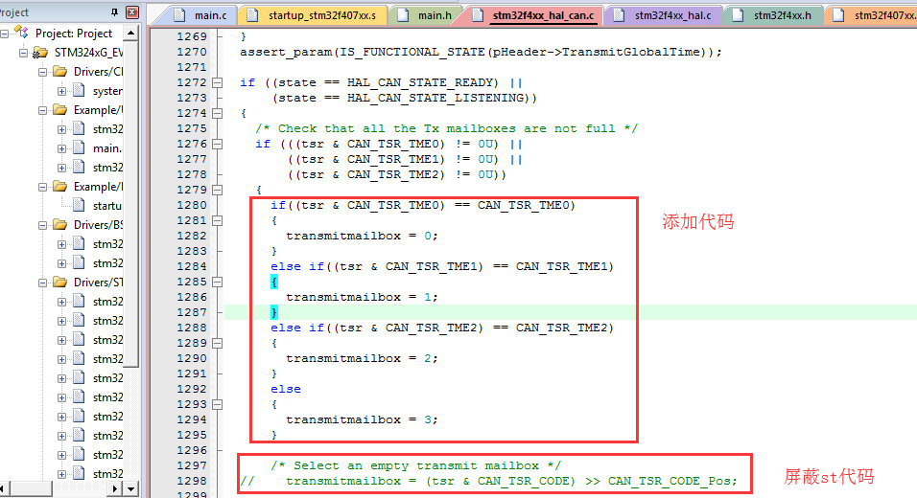Collapse the code fold at line 1274
The width and height of the screenshot is (917, 498).
[x=218, y=113]
